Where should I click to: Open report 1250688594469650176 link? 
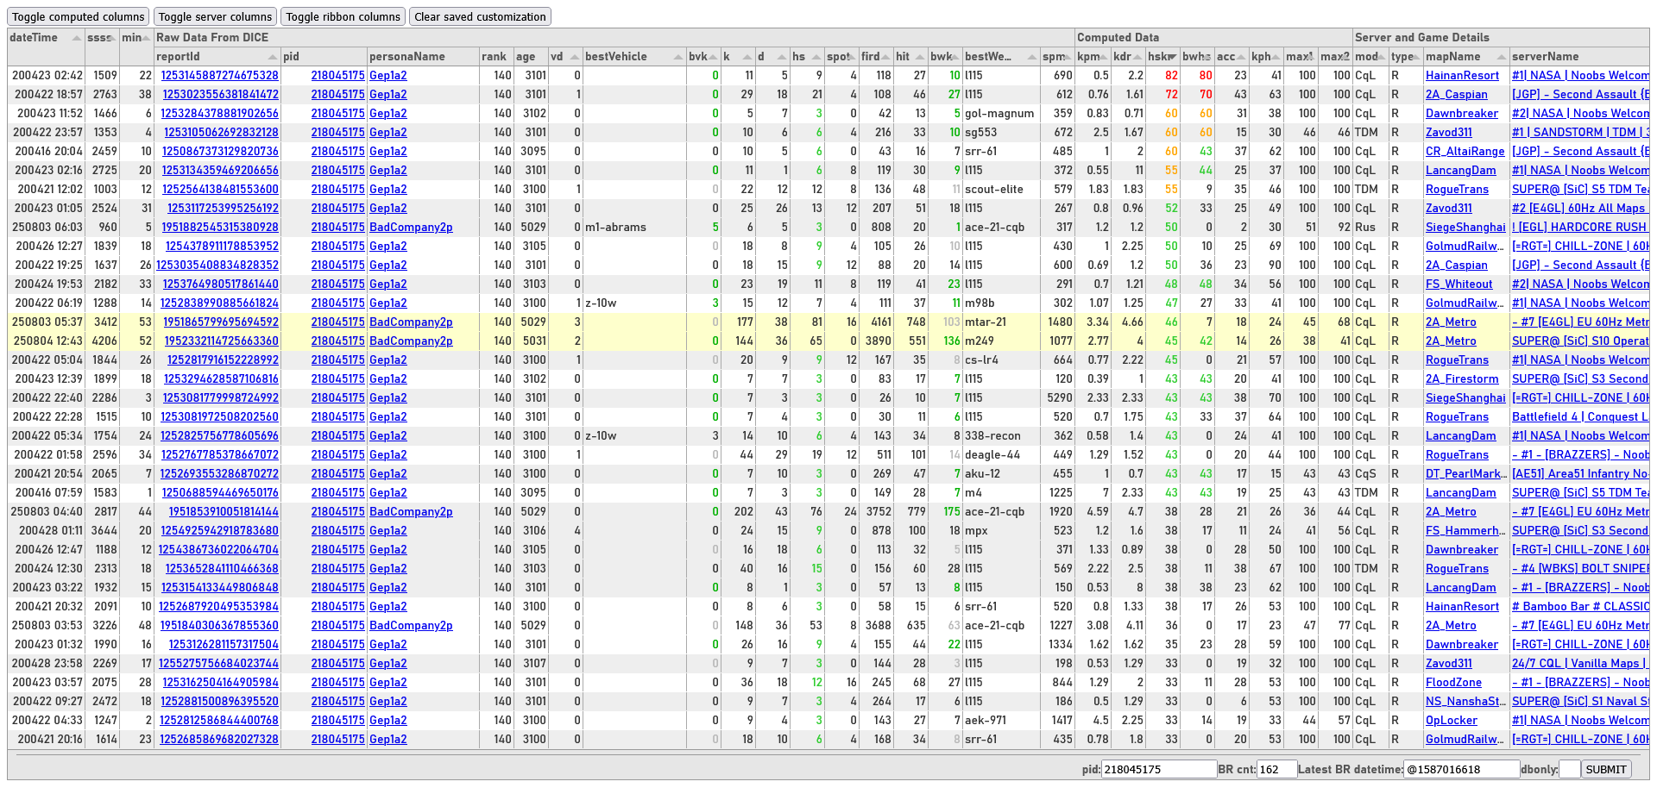point(220,493)
